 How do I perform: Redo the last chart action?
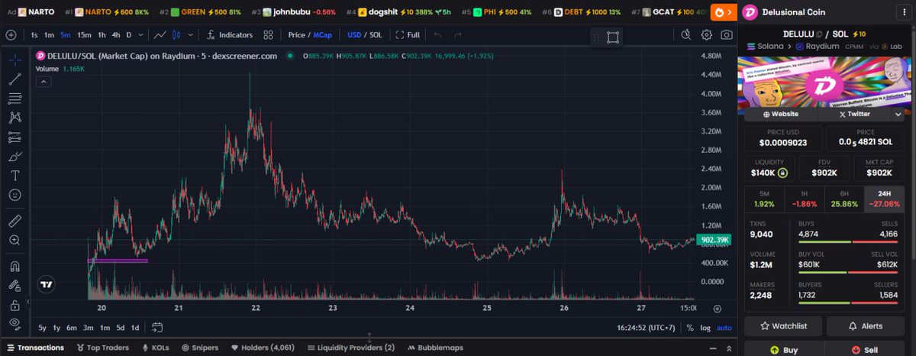click(x=457, y=35)
